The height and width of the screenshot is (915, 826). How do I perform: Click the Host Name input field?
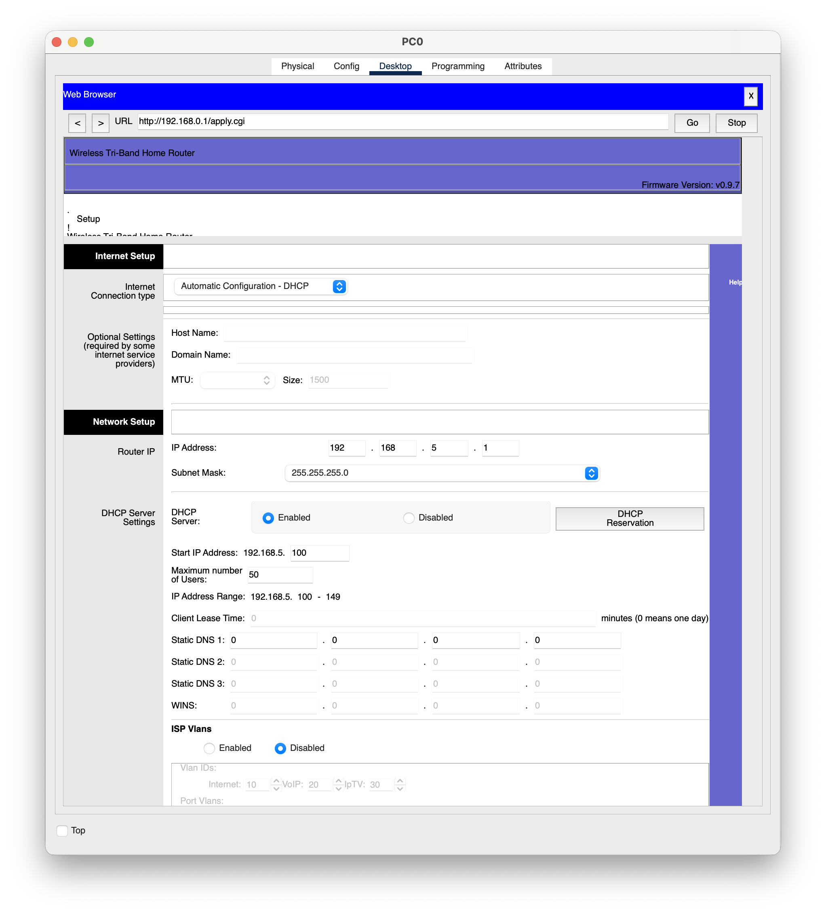tap(344, 333)
